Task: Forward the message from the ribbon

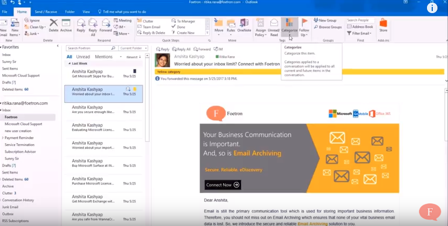Action: 106,26
